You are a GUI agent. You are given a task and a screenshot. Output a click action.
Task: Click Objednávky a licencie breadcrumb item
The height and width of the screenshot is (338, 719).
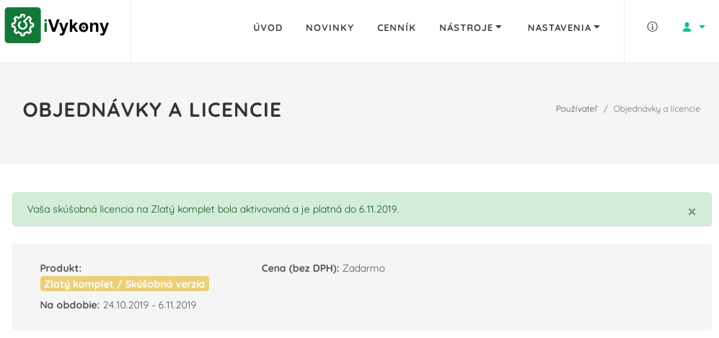[x=657, y=109]
